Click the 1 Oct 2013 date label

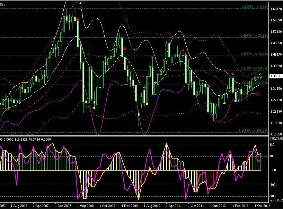(x=263, y=206)
